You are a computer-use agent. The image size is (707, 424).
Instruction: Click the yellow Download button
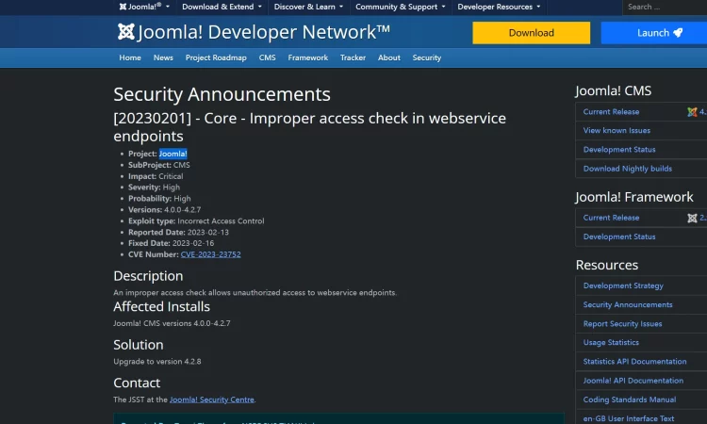pyautogui.click(x=531, y=33)
